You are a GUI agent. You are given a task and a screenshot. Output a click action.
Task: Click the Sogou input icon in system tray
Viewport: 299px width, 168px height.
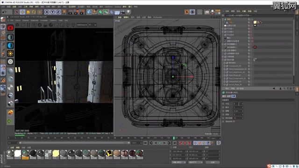point(269,166)
